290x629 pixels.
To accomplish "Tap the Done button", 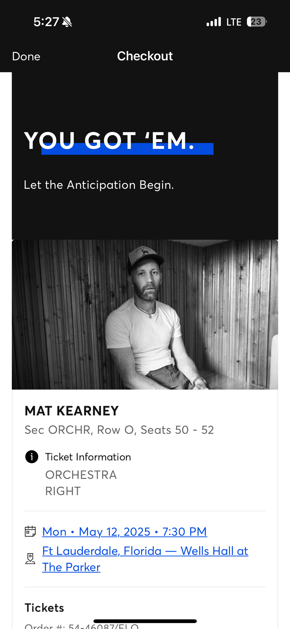I will pyautogui.click(x=26, y=56).
